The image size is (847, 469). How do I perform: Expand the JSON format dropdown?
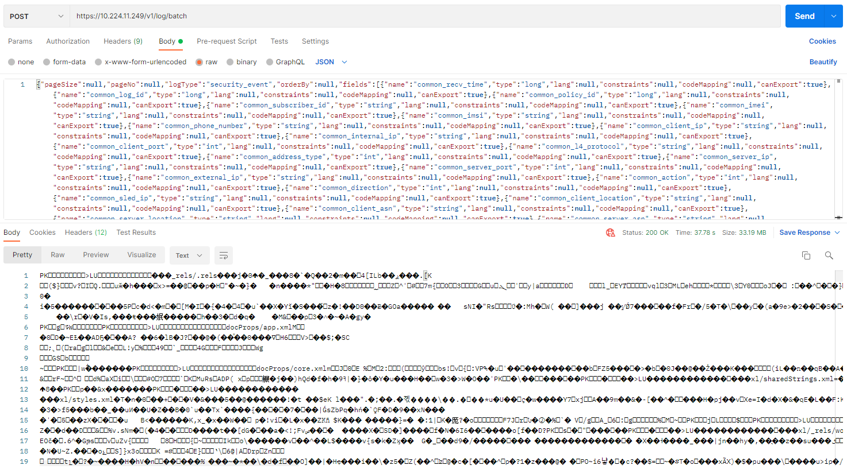[332, 62]
